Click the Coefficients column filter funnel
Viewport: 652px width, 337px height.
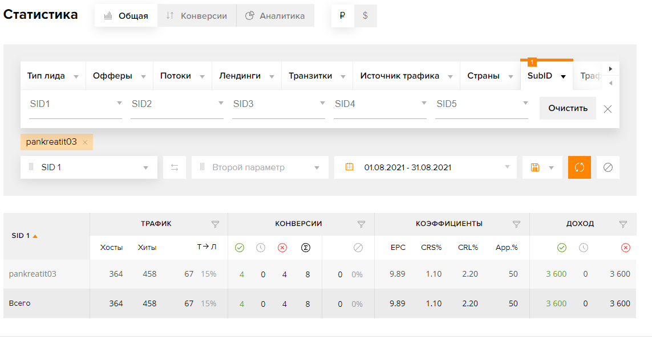[516, 224]
